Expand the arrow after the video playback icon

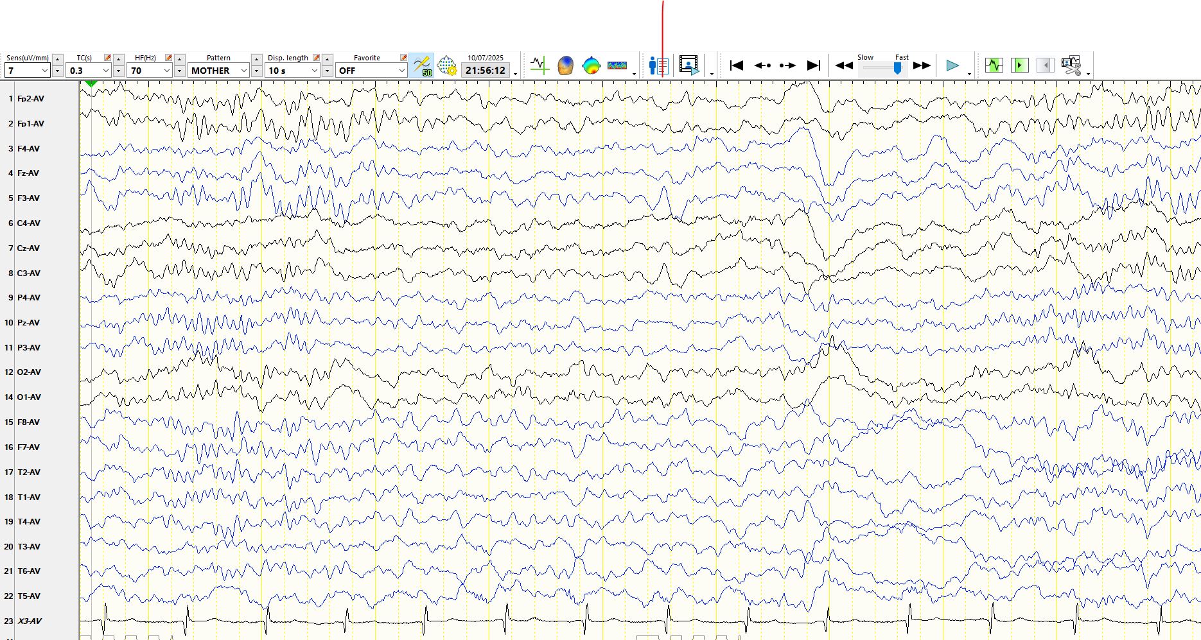tap(712, 74)
